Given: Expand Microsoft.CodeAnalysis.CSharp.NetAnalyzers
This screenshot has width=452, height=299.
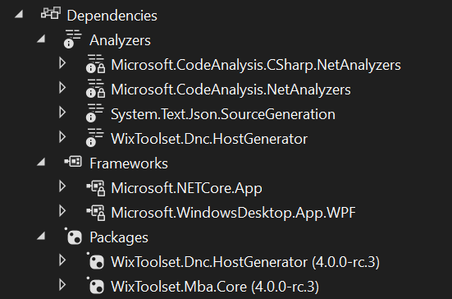Looking at the screenshot, I should (62, 63).
